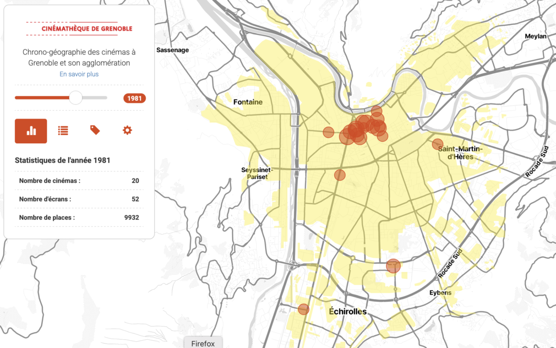556x348 pixels.
Task: Click the 'Nombre d'écrans' value 52
Action: pos(135,199)
